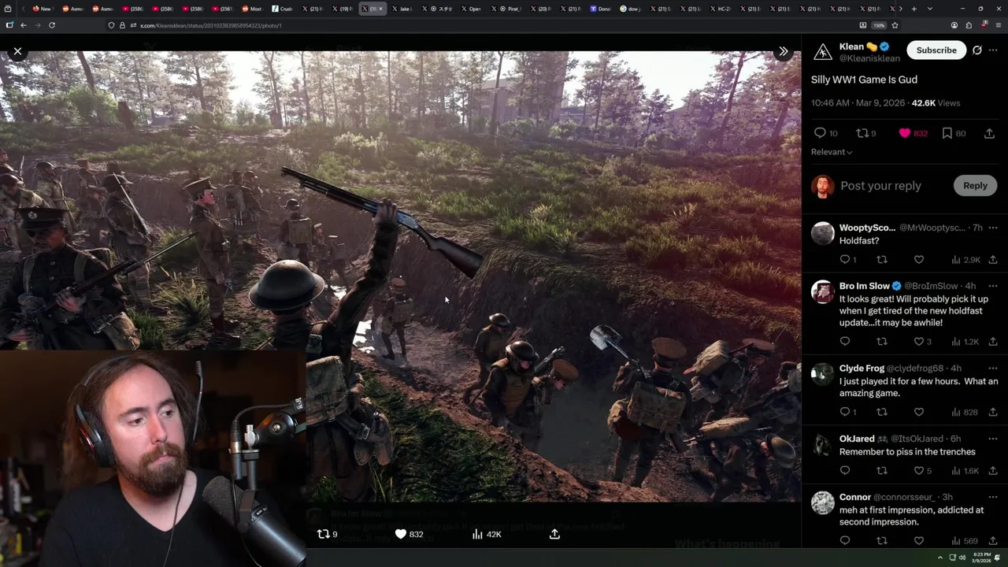Open more options on Bro Im Slow's reply
The width and height of the screenshot is (1008, 567).
(x=993, y=286)
